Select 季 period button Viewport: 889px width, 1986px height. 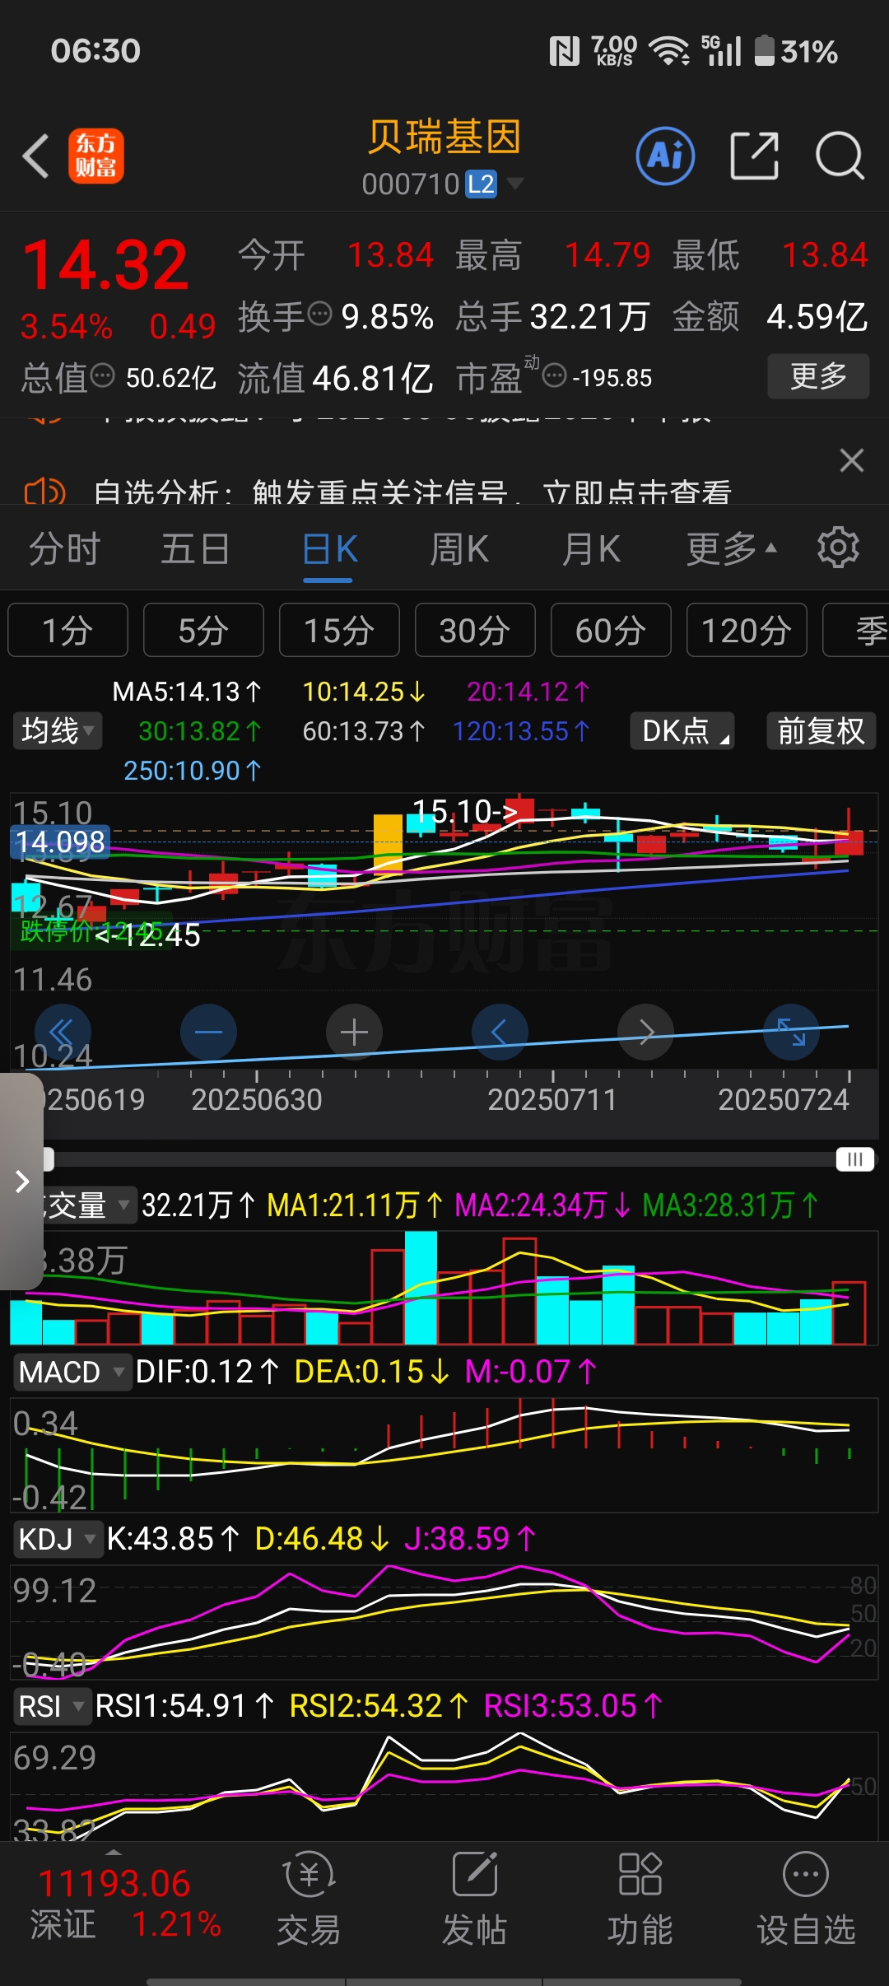click(x=856, y=630)
